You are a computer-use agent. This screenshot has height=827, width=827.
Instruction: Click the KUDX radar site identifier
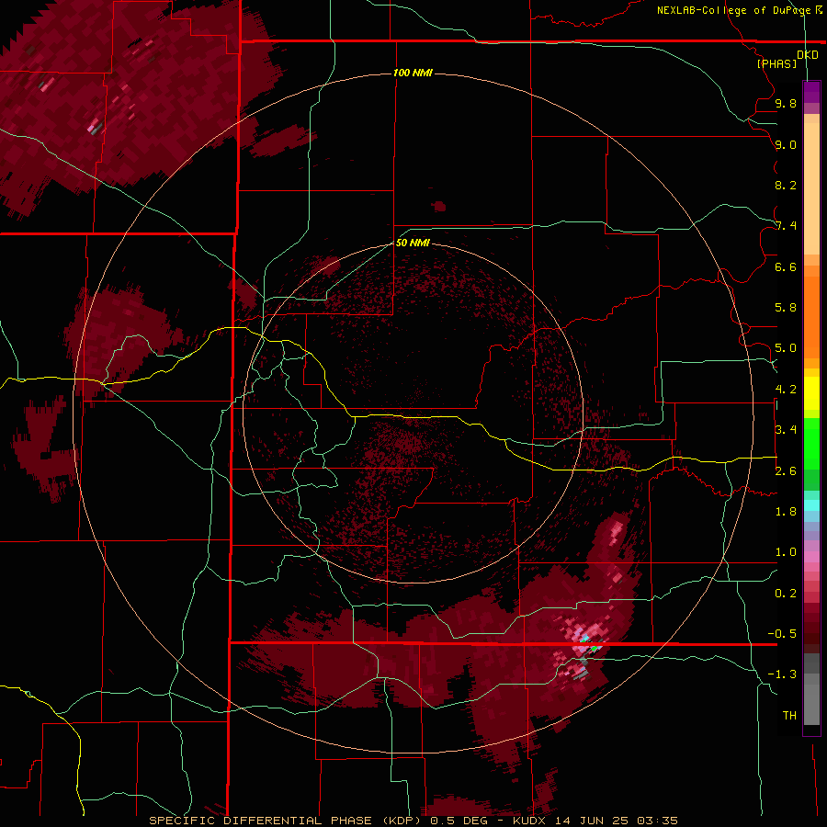click(529, 821)
